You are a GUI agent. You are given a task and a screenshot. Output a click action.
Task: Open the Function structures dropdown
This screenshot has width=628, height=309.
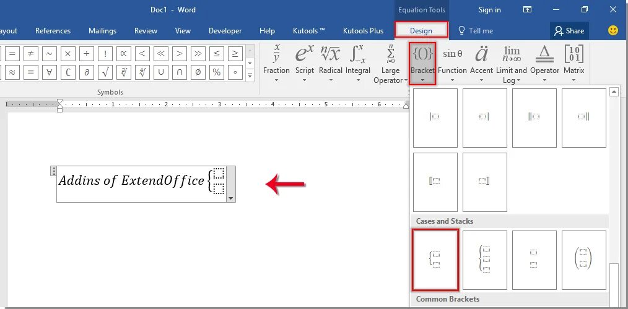point(452,64)
